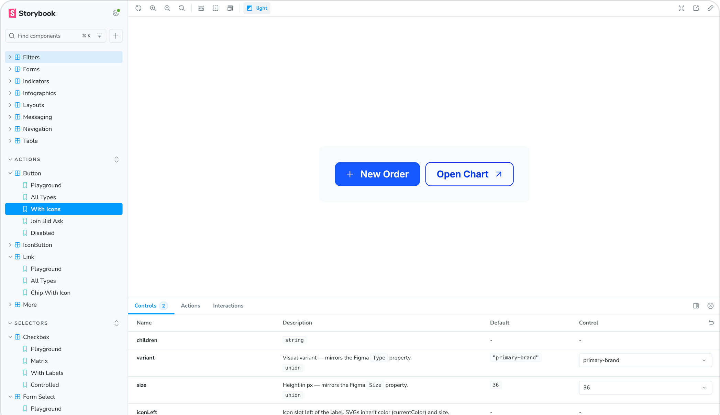Open the tag filter icon in search
This screenshot has height=415, width=720.
[99, 36]
